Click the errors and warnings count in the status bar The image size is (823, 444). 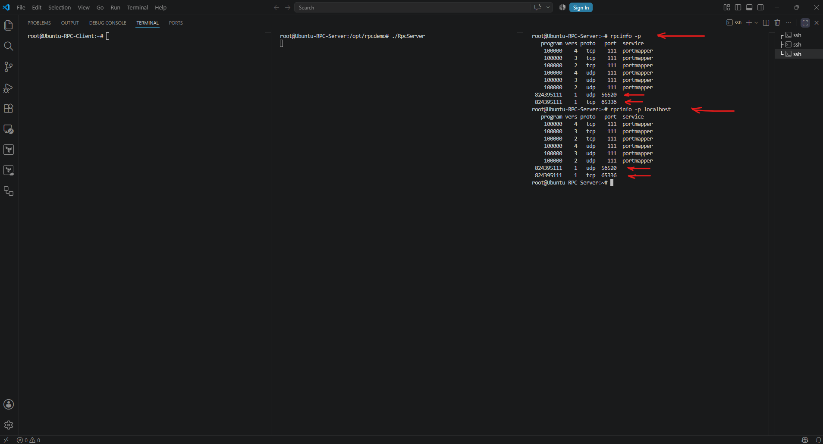[x=28, y=440]
